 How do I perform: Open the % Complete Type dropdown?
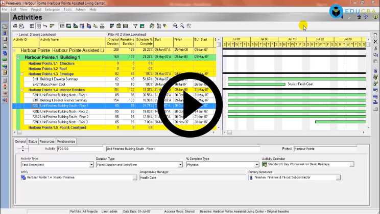click(257, 165)
